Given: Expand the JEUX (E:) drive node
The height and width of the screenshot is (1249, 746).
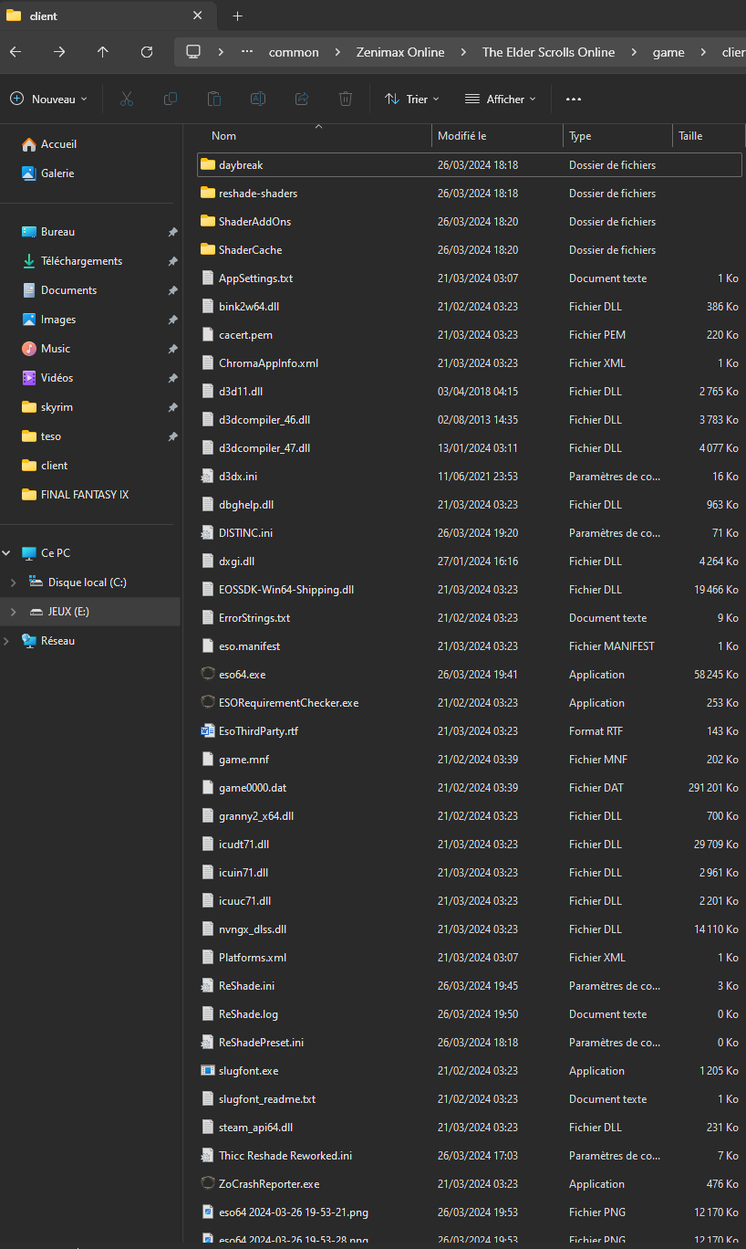Looking at the screenshot, I should (13, 612).
